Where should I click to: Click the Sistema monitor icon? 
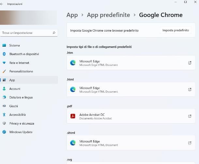click(x=4, y=45)
